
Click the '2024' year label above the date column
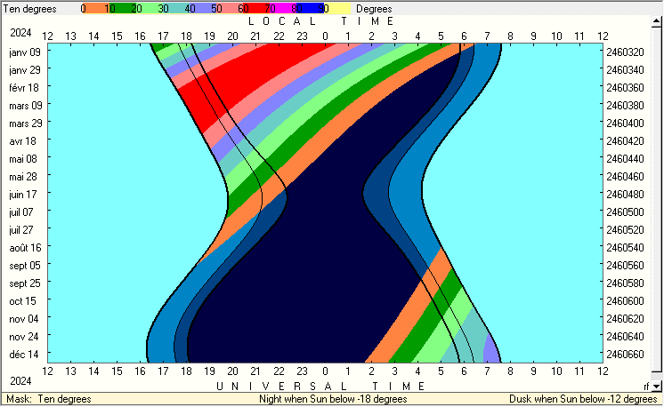(20, 33)
